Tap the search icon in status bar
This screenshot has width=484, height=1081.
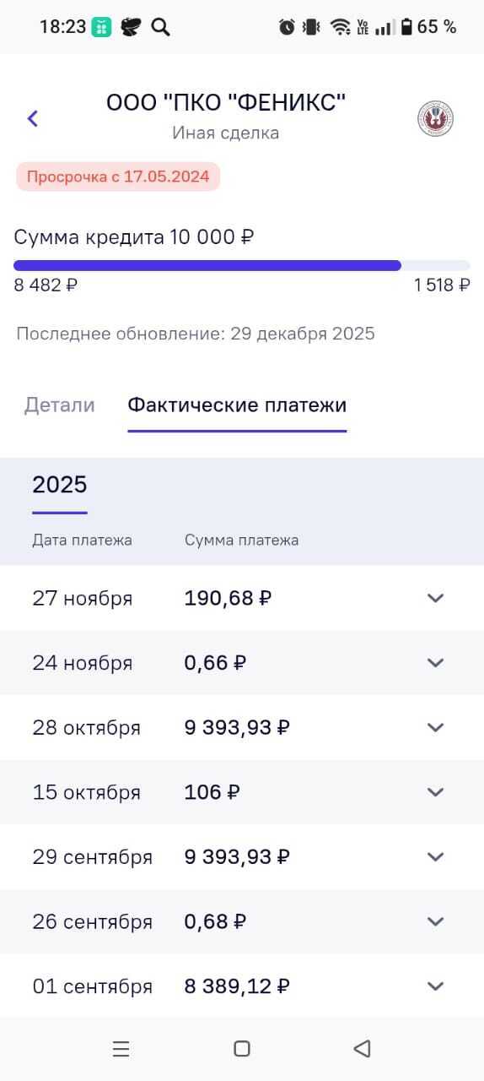click(x=160, y=27)
